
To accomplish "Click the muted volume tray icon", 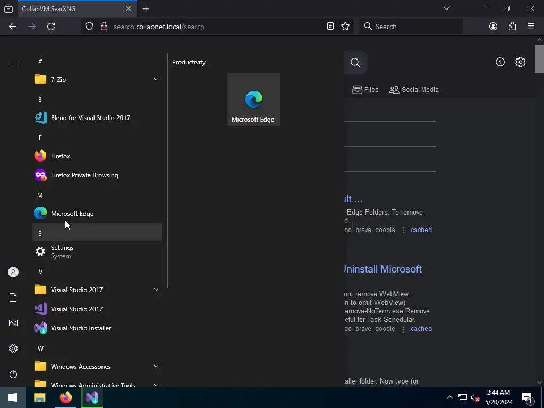I will 475,397.
